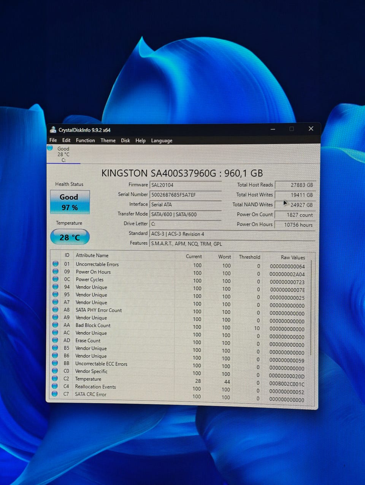The image size is (365, 485).
Task: Select the Erase Count attribute text
Action: point(88,340)
